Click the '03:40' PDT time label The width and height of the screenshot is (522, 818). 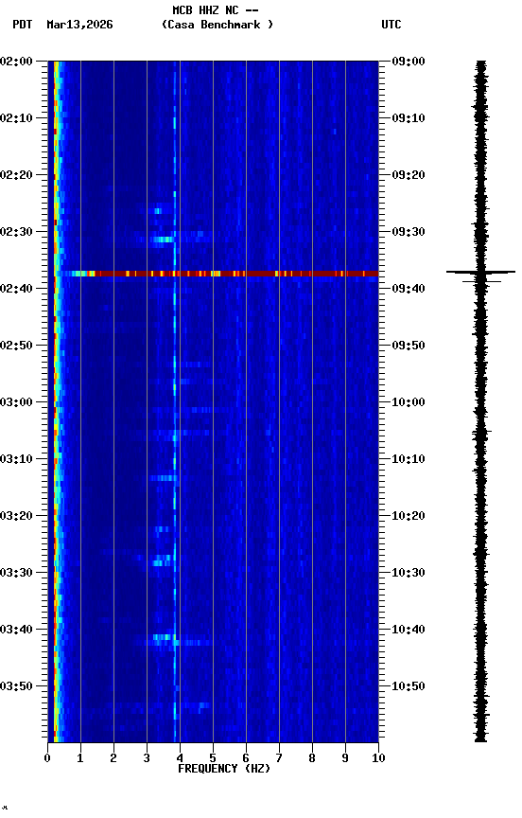tap(16, 630)
